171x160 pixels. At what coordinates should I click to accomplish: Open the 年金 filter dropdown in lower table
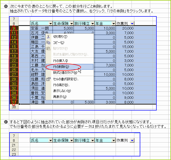[x=114, y=140]
